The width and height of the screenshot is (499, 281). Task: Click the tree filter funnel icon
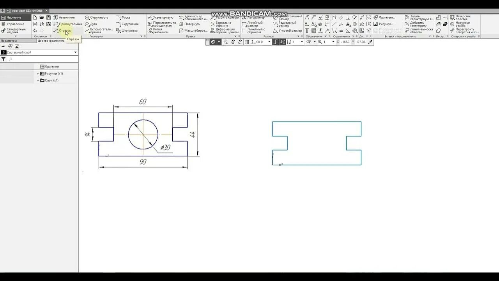[x=3, y=59]
